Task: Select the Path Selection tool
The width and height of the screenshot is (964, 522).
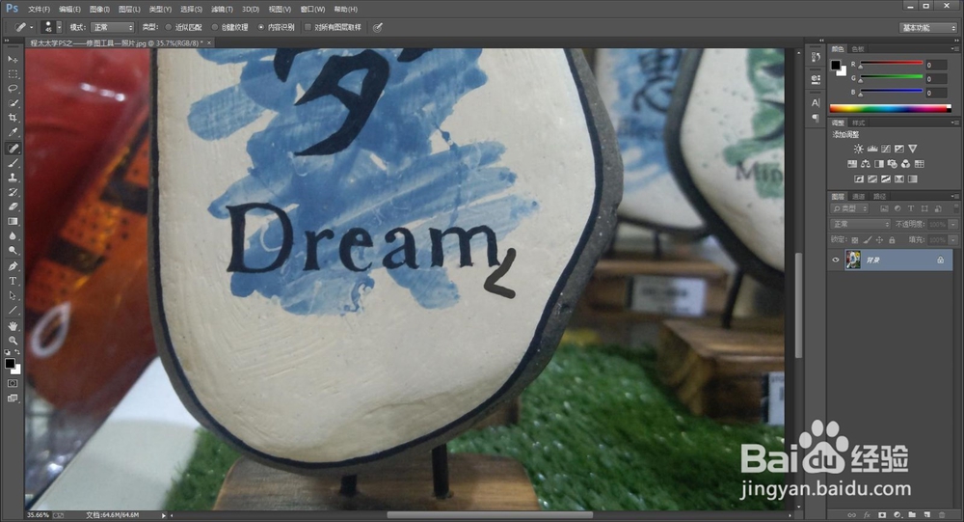Action: [13, 295]
